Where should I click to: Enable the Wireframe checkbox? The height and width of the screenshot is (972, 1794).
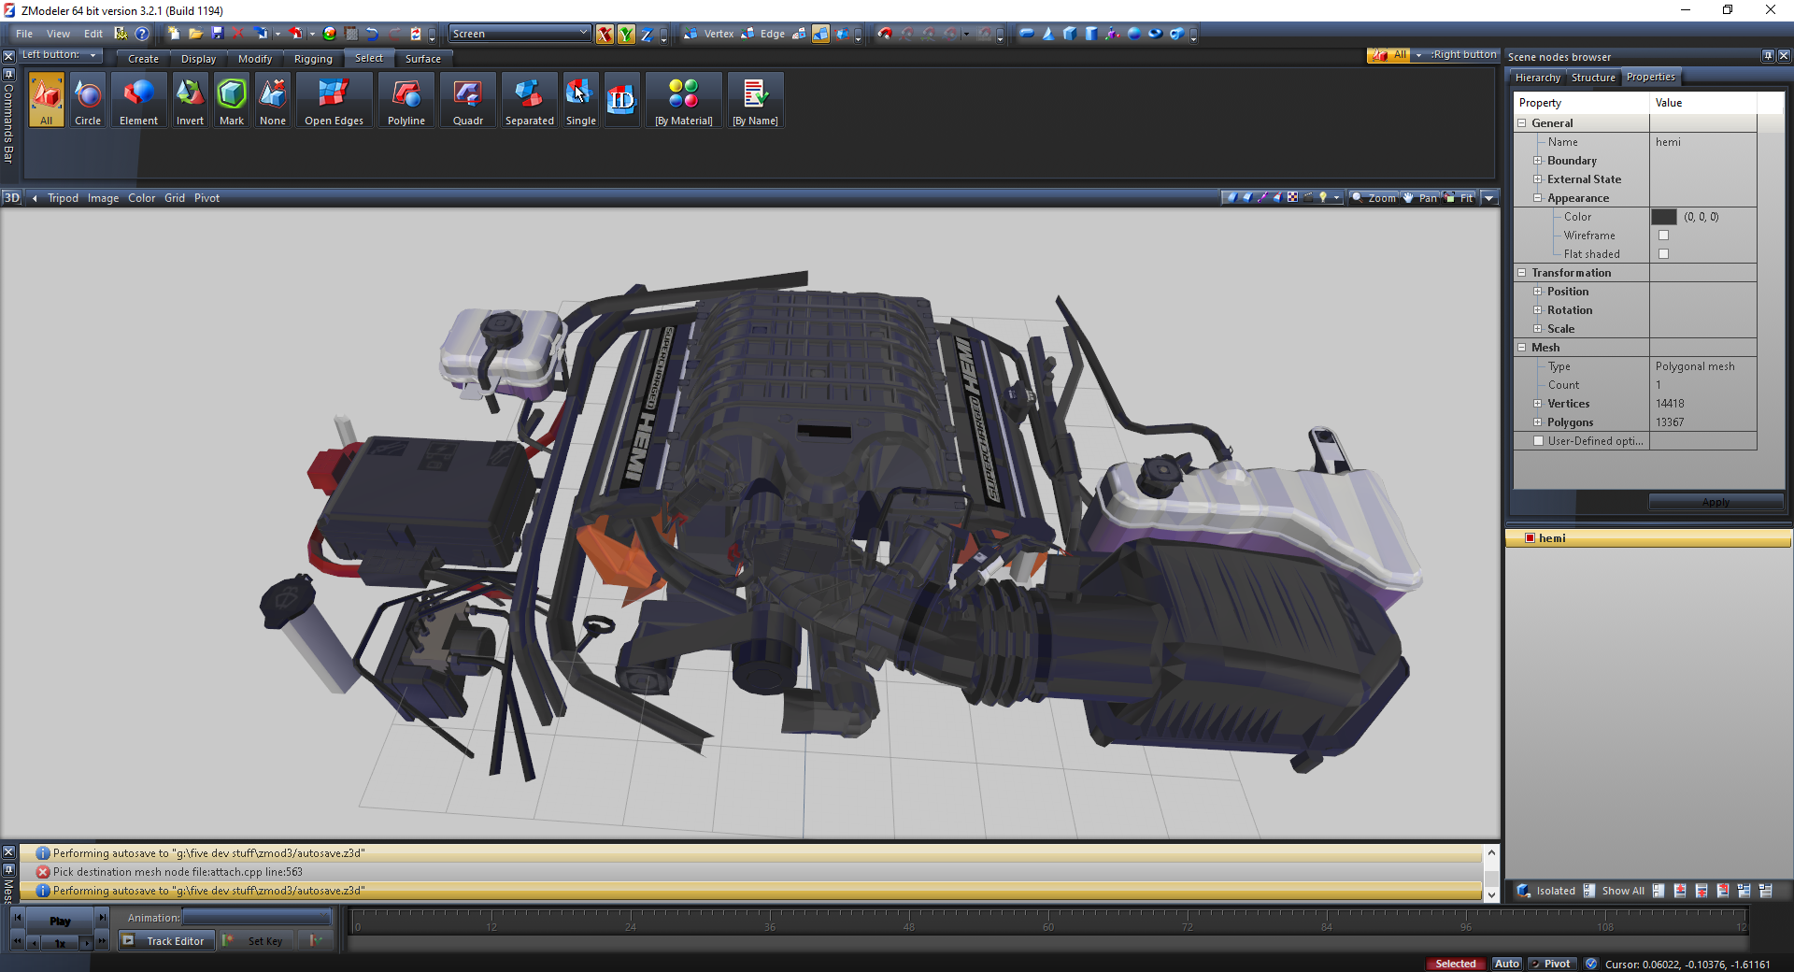pos(1663,236)
